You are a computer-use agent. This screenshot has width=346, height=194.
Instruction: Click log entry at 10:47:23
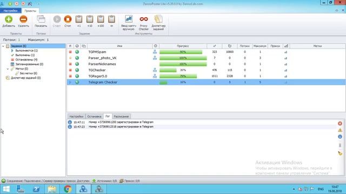tap(202, 127)
